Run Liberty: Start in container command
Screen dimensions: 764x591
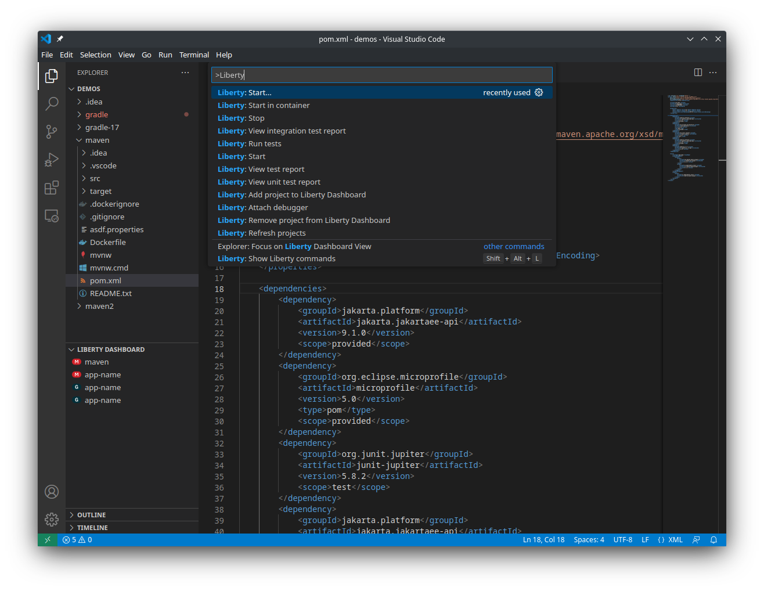tap(381, 105)
